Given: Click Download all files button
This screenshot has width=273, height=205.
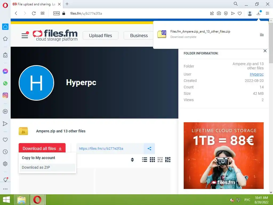Looking at the screenshot, I should pyautogui.click(x=42, y=148).
